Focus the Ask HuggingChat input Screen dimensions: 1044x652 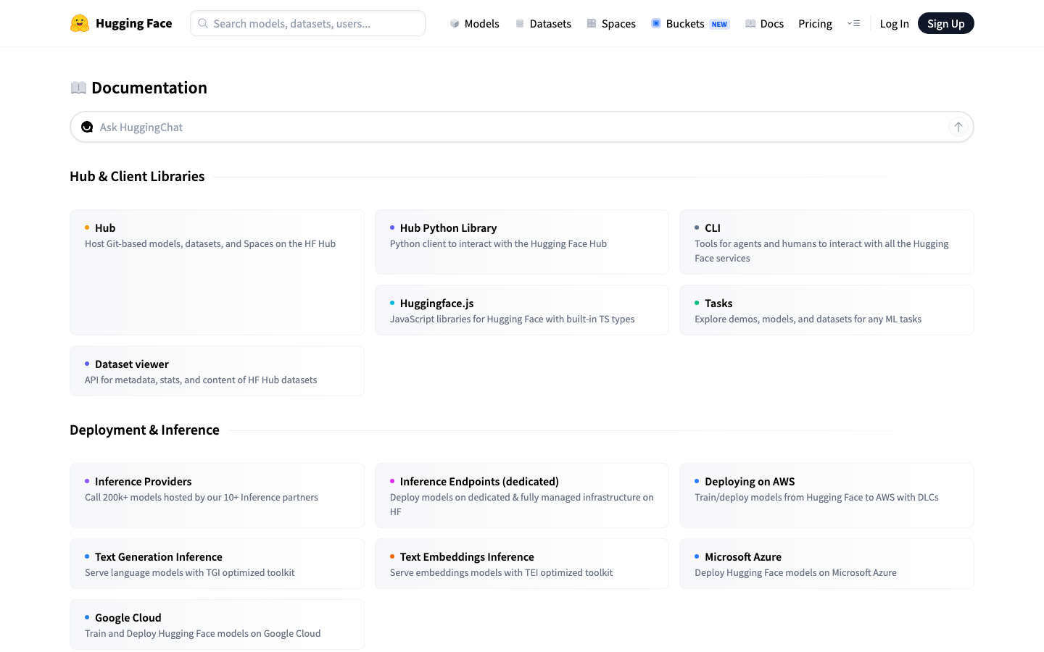coord(521,127)
